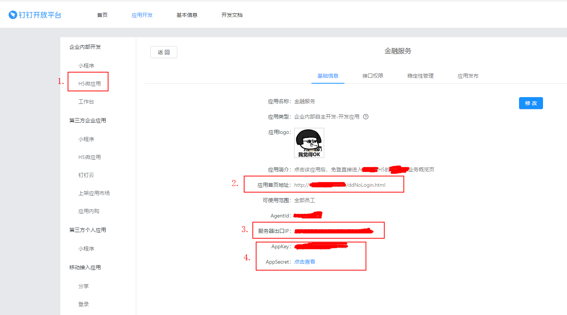
Task: Switch to the 接口权限 tab
Action: coord(373,76)
